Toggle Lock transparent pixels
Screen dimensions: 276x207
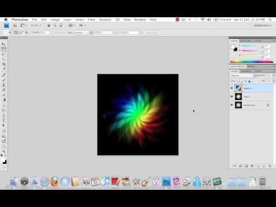[x=238, y=81]
